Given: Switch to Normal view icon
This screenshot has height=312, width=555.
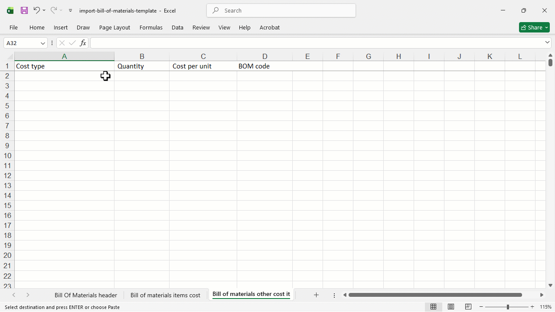Looking at the screenshot, I should 433,307.
